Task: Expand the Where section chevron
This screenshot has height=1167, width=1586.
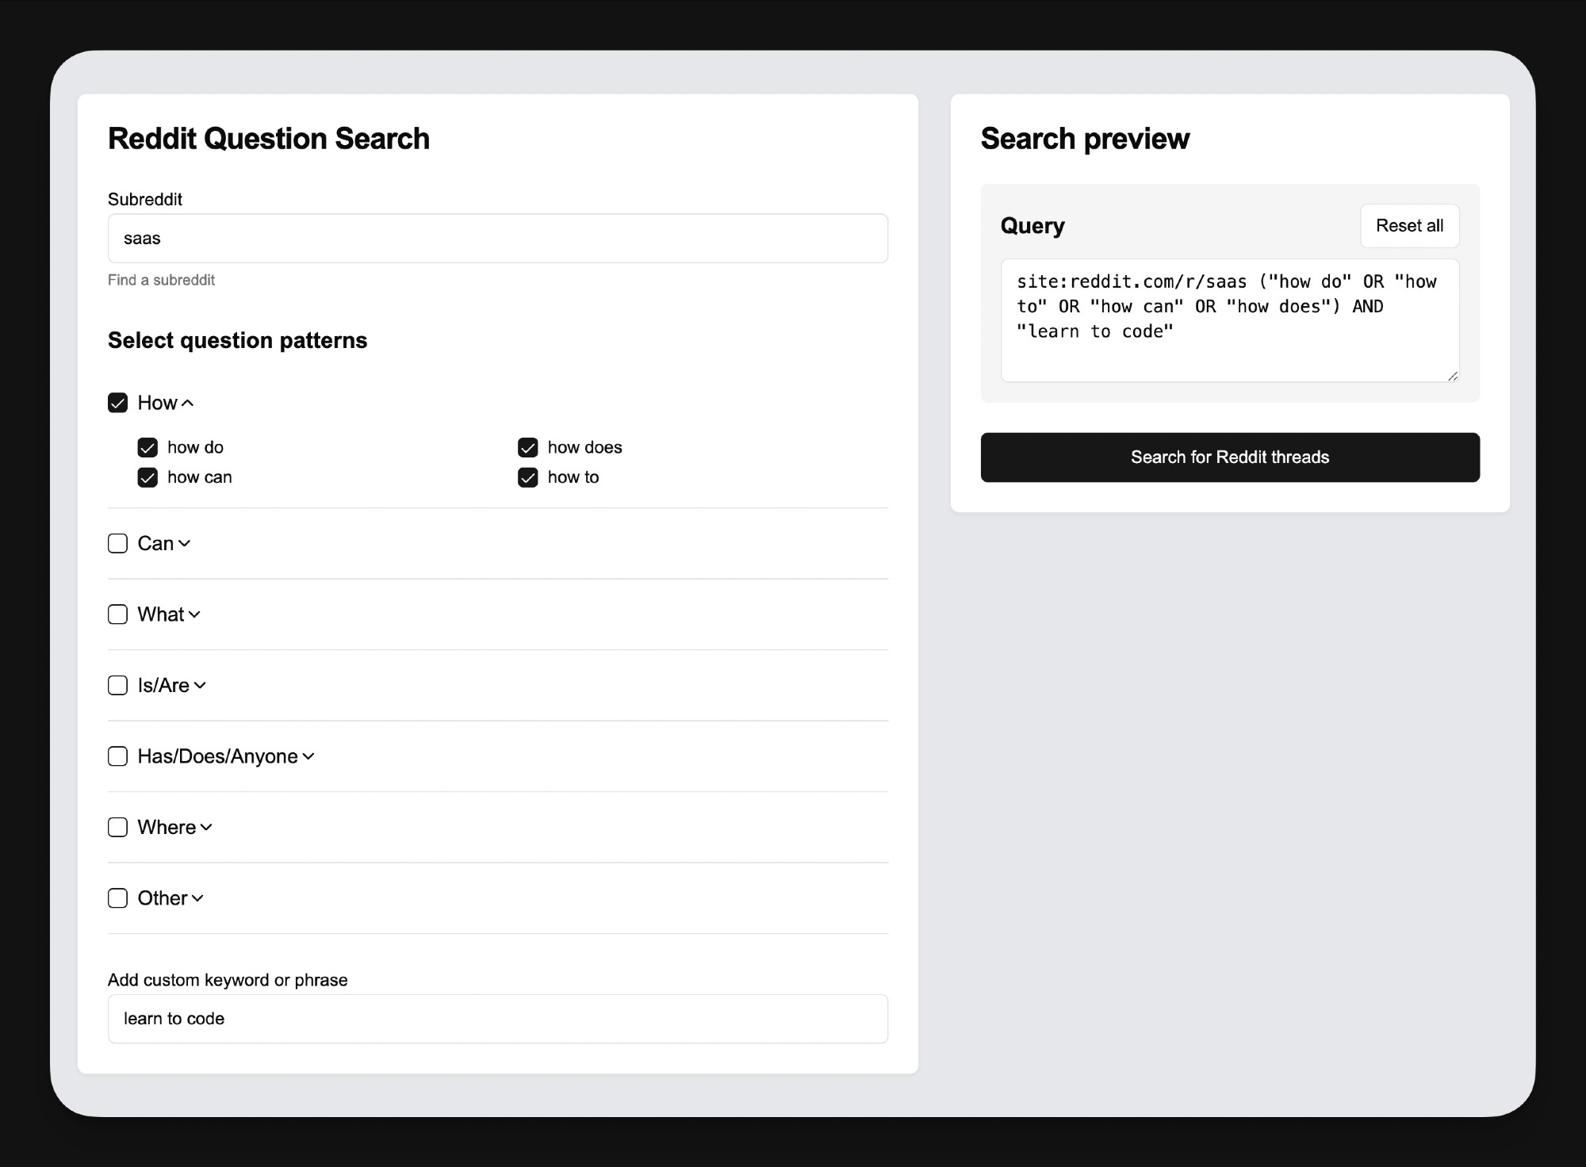Action: (x=206, y=828)
